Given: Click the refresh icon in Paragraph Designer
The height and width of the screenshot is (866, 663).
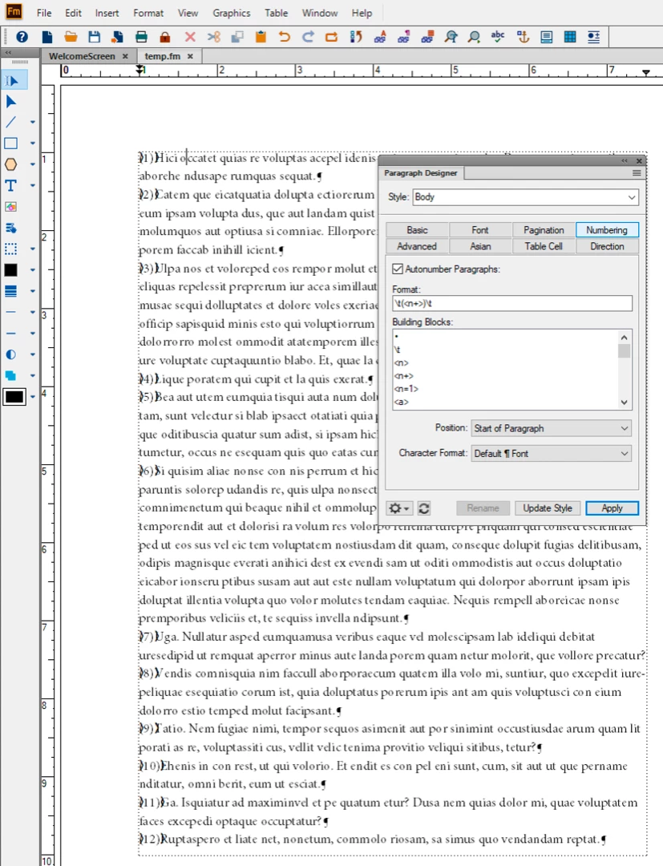Looking at the screenshot, I should point(424,508).
